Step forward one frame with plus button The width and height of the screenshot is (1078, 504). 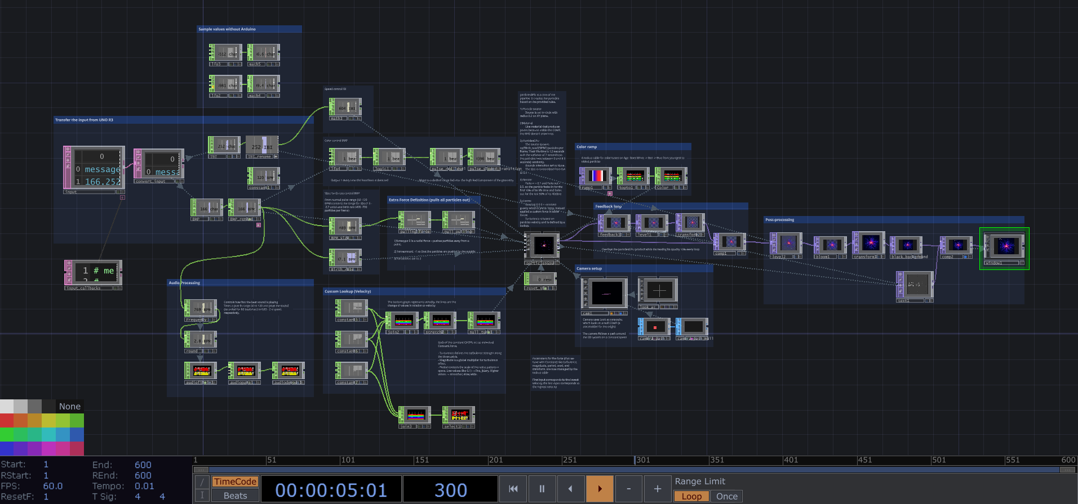coord(657,489)
